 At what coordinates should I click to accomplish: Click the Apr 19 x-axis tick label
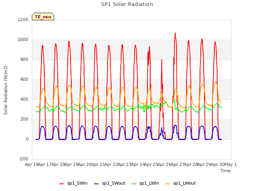pyautogui.click(x=71, y=164)
